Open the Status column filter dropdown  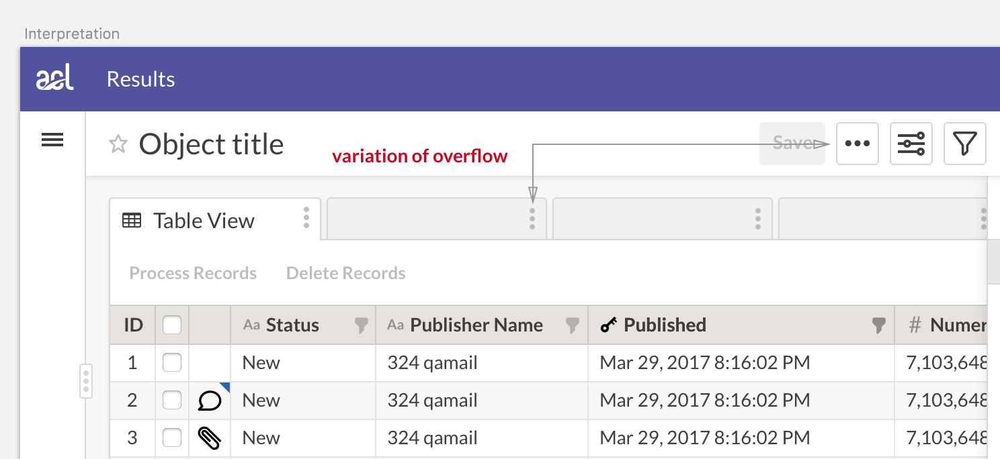[x=362, y=326]
